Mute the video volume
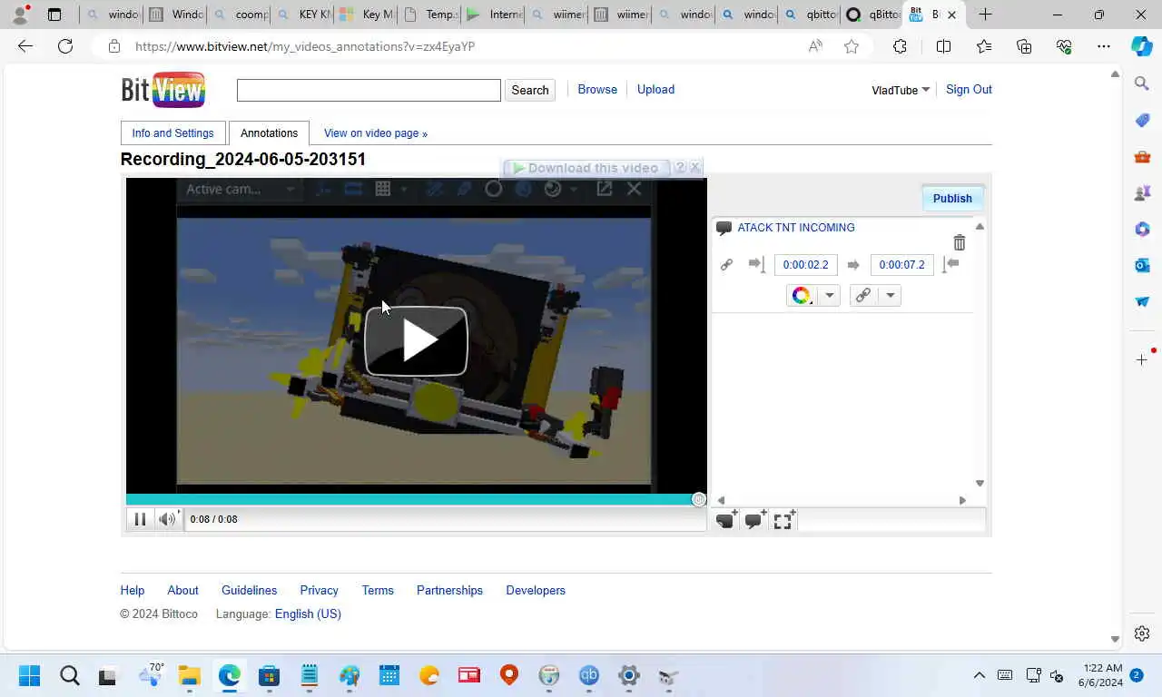This screenshot has width=1162, height=697. click(167, 519)
